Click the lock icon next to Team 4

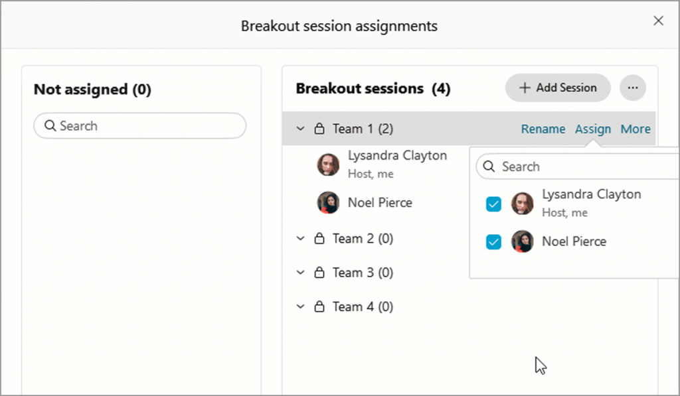(x=318, y=306)
